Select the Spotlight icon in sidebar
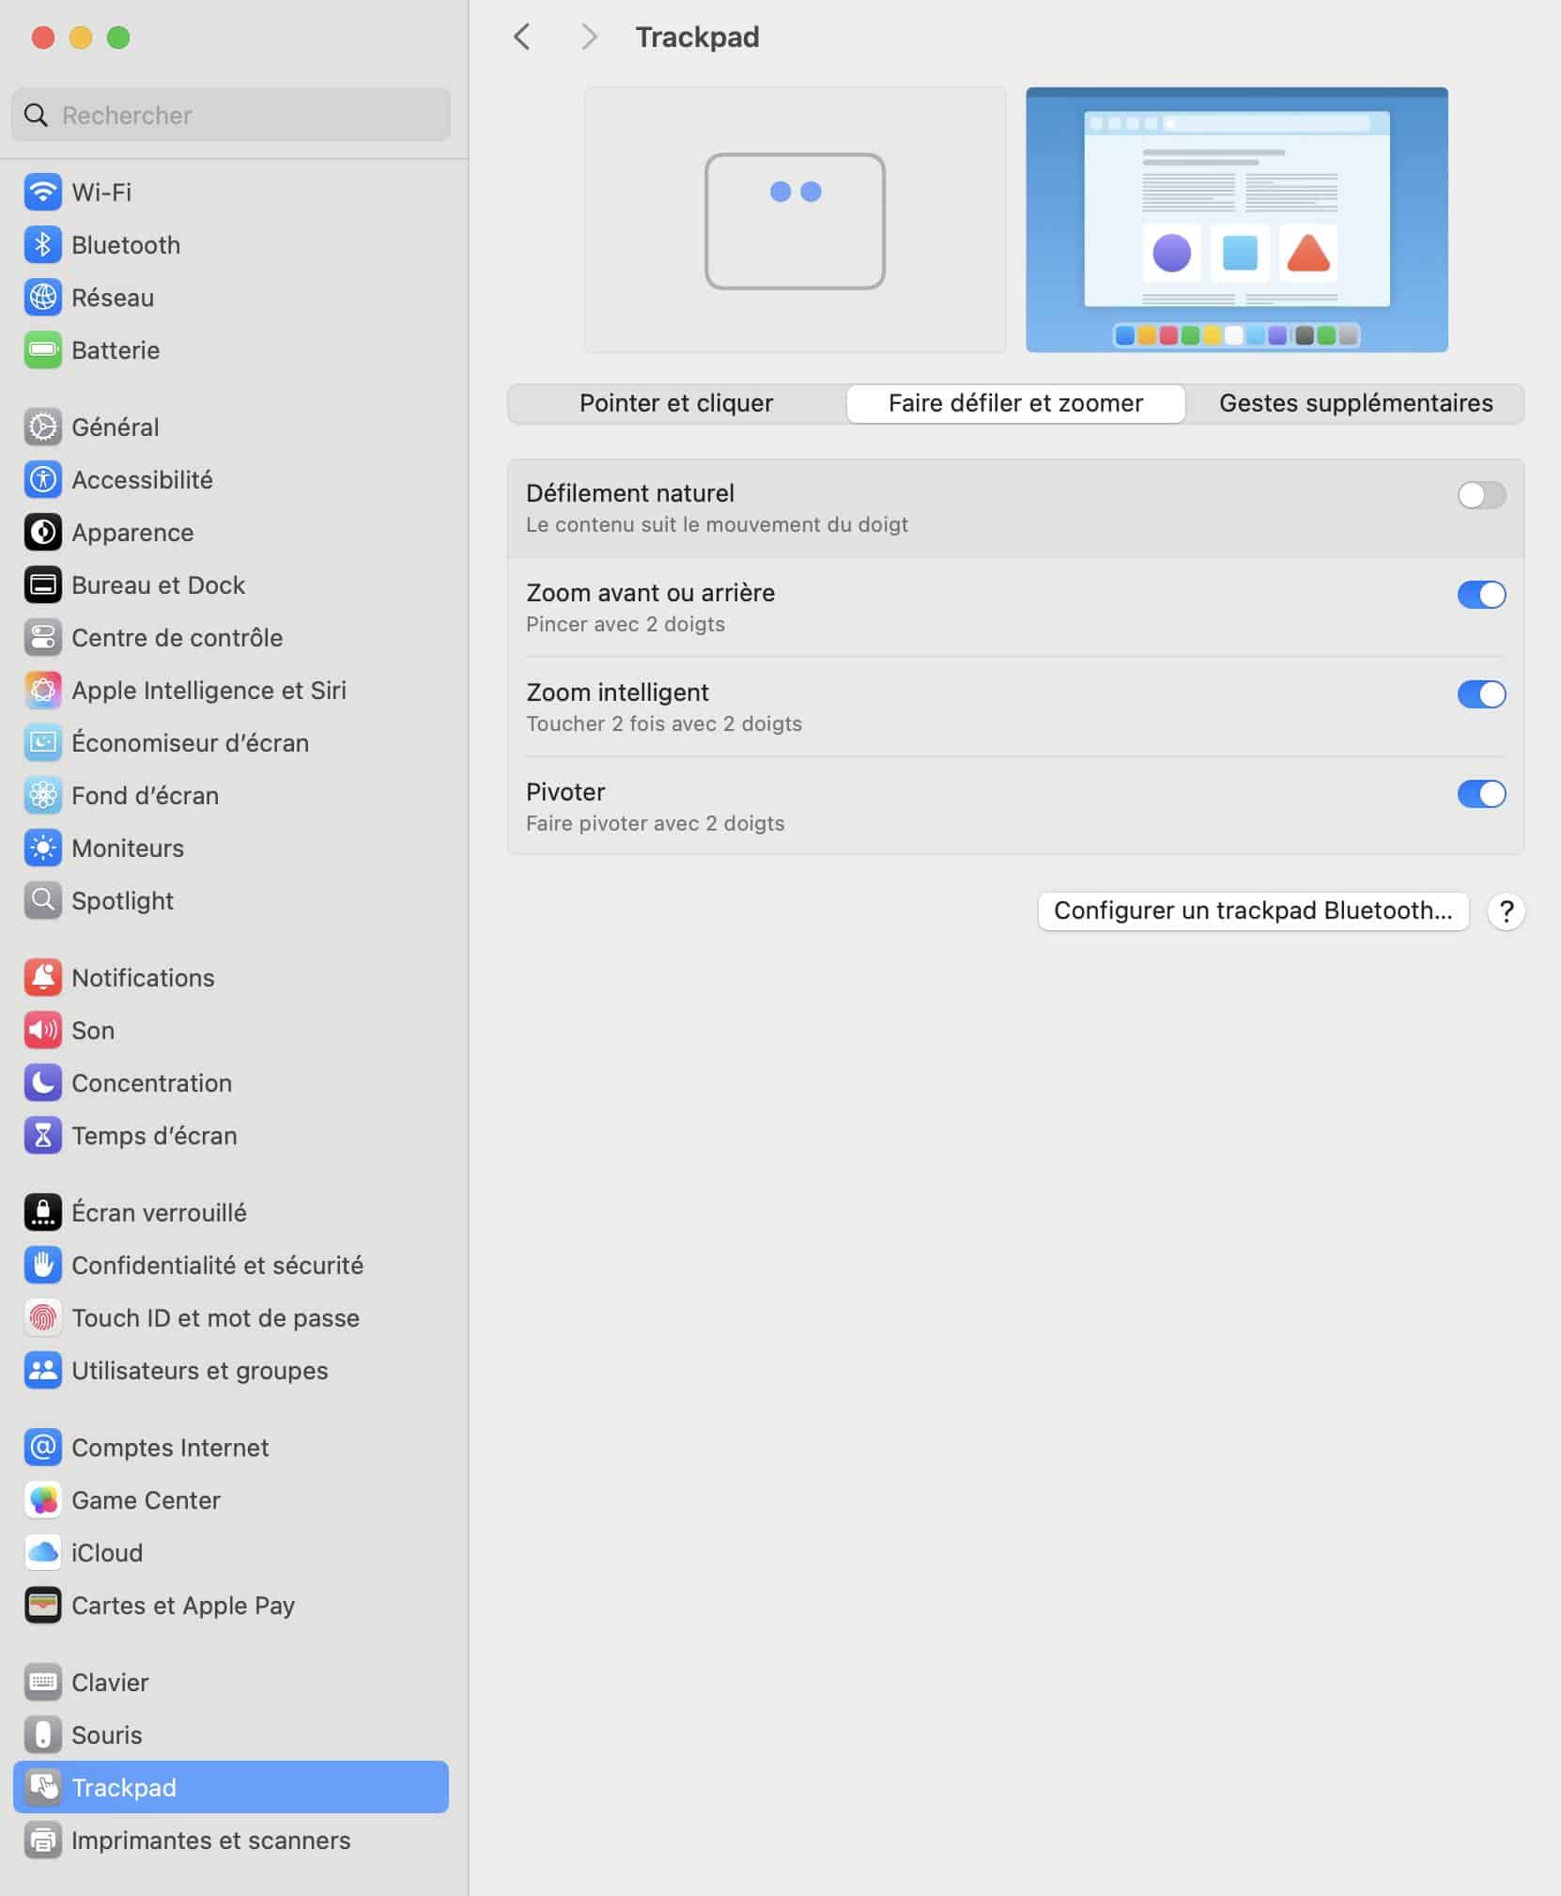 coord(43,900)
